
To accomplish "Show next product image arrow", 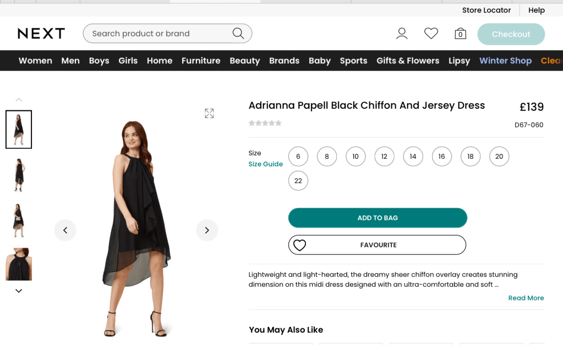I will coord(207,230).
